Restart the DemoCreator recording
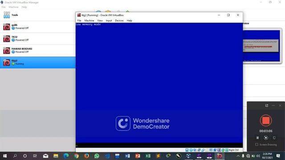This screenshot has width=285, height=160. pos(266,138)
